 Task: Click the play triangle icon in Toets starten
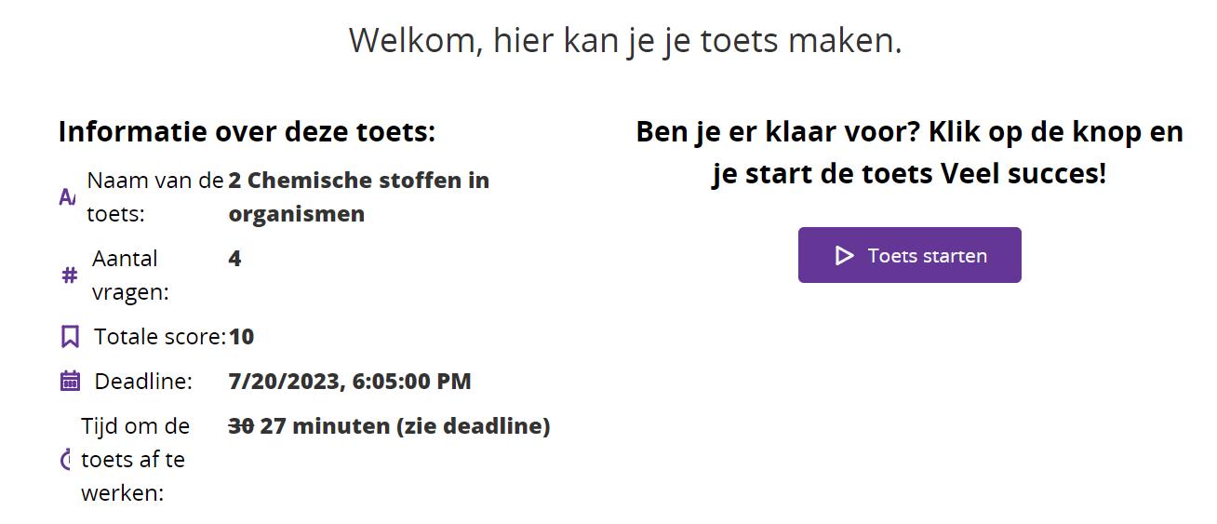coord(844,255)
